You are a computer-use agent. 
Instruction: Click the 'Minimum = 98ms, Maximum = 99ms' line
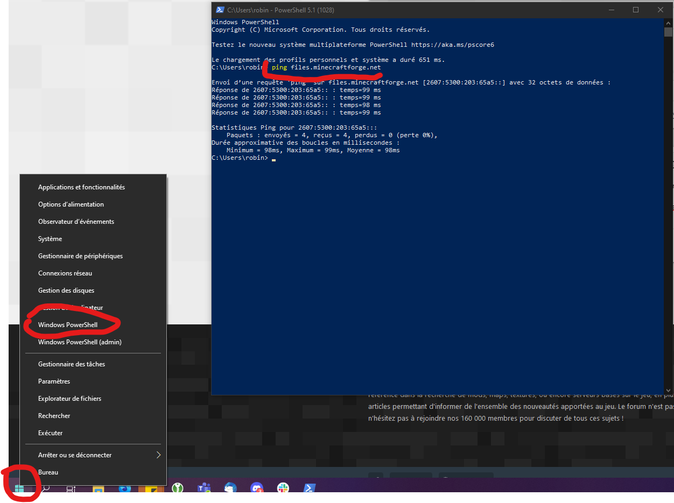tap(313, 150)
